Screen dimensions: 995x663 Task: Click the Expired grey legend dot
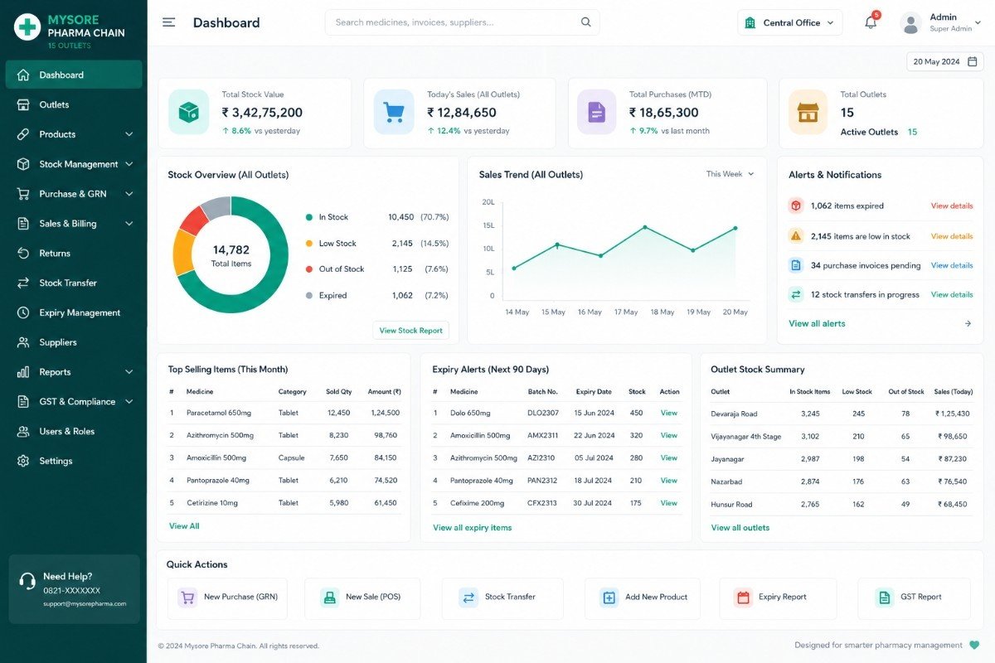tap(309, 295)
